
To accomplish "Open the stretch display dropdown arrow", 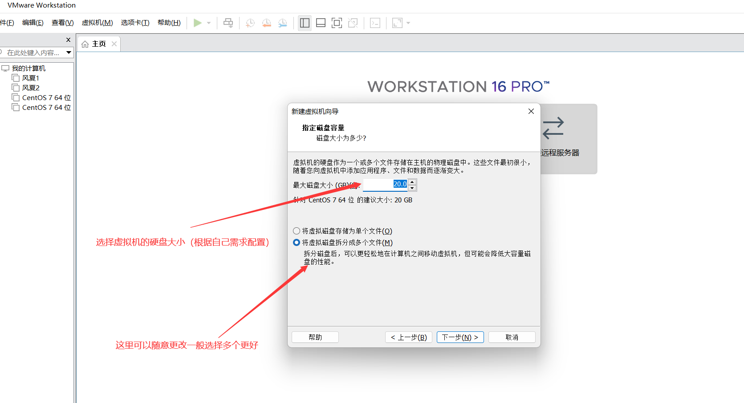I will [408, 23].
